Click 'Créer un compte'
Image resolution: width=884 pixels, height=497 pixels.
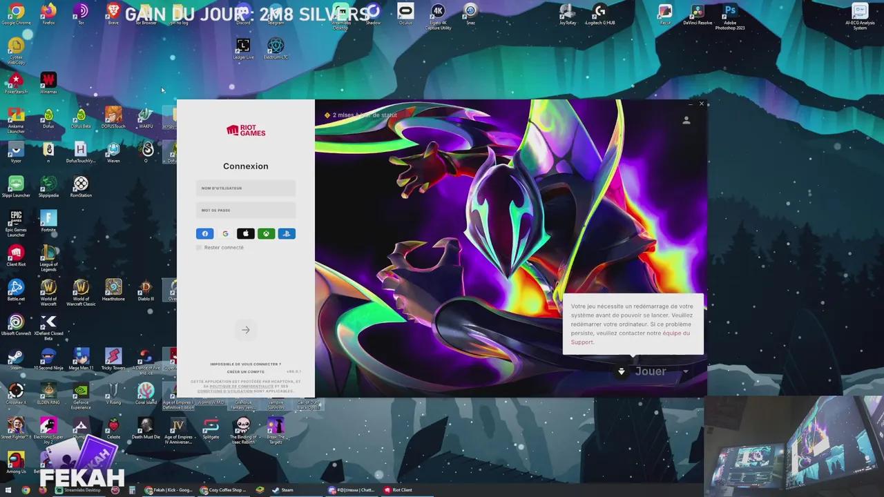246,371
